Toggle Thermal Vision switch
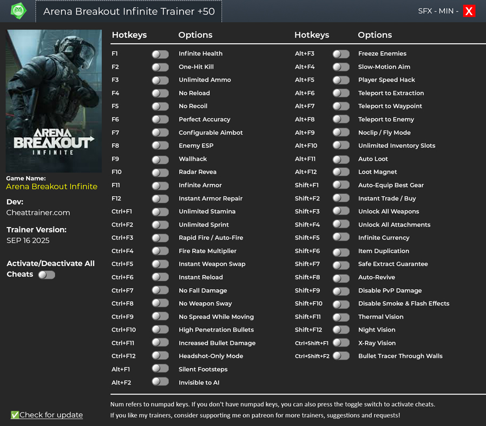This screenshot has height=426, width=486. (341, 317)
